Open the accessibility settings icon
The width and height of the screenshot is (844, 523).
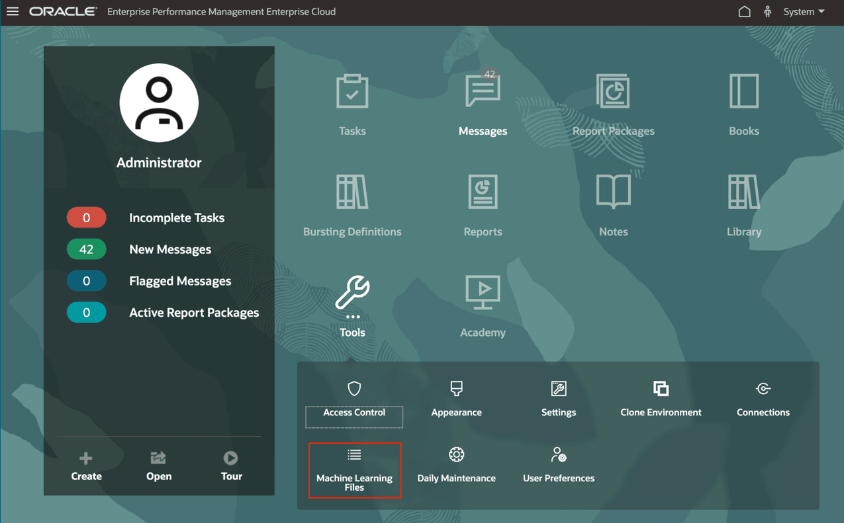[x=767, y=11]
